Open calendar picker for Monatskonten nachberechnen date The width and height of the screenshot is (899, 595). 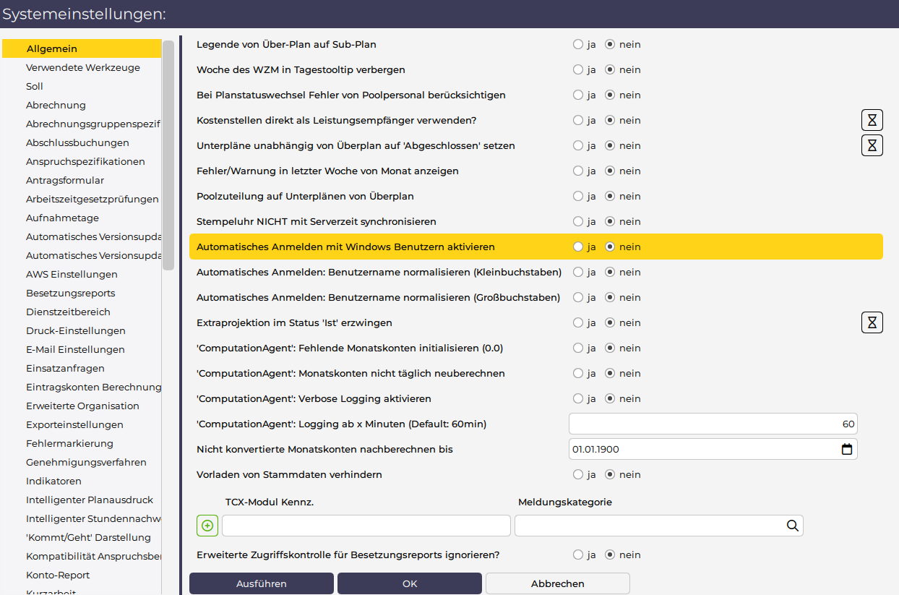(x=847, y=449)
